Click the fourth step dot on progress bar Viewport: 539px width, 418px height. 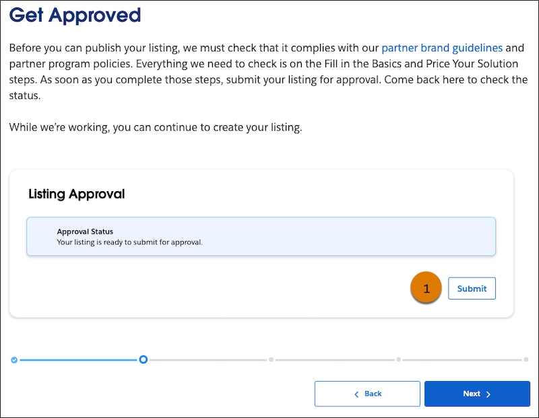(x=398, y=359)
